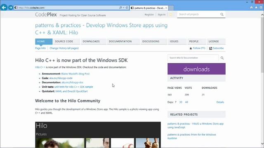
Task: Open XAML and DirectX QuickStart link
Action: [x=71, y=91]
